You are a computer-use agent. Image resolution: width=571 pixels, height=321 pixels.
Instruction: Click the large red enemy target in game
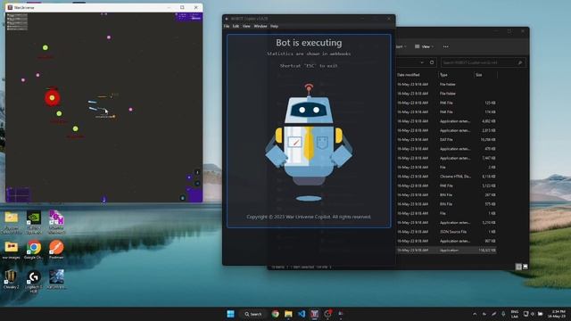(x=52, y=97)
